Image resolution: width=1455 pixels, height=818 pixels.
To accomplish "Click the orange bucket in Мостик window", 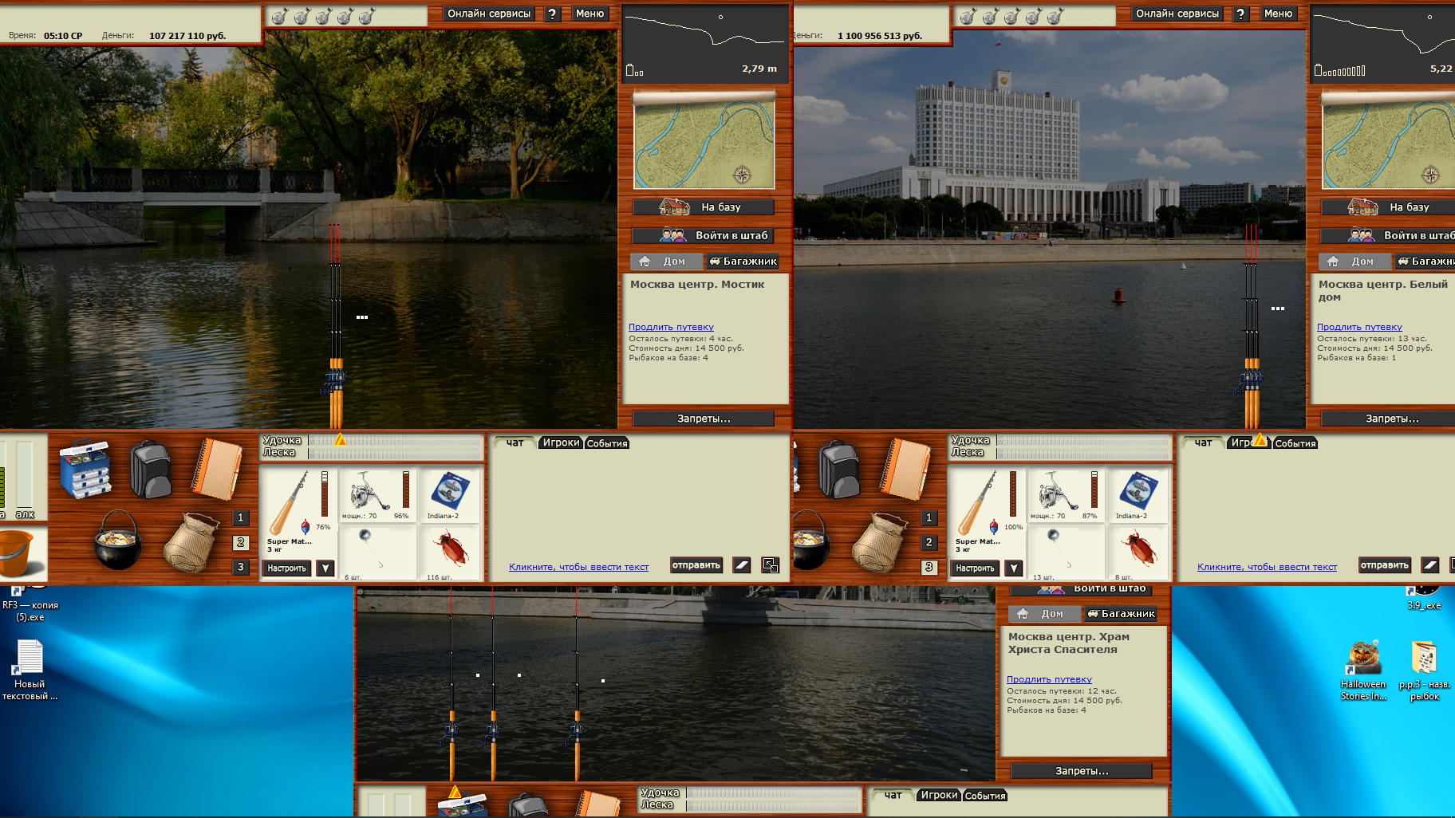I will click(x=18, y=553).
